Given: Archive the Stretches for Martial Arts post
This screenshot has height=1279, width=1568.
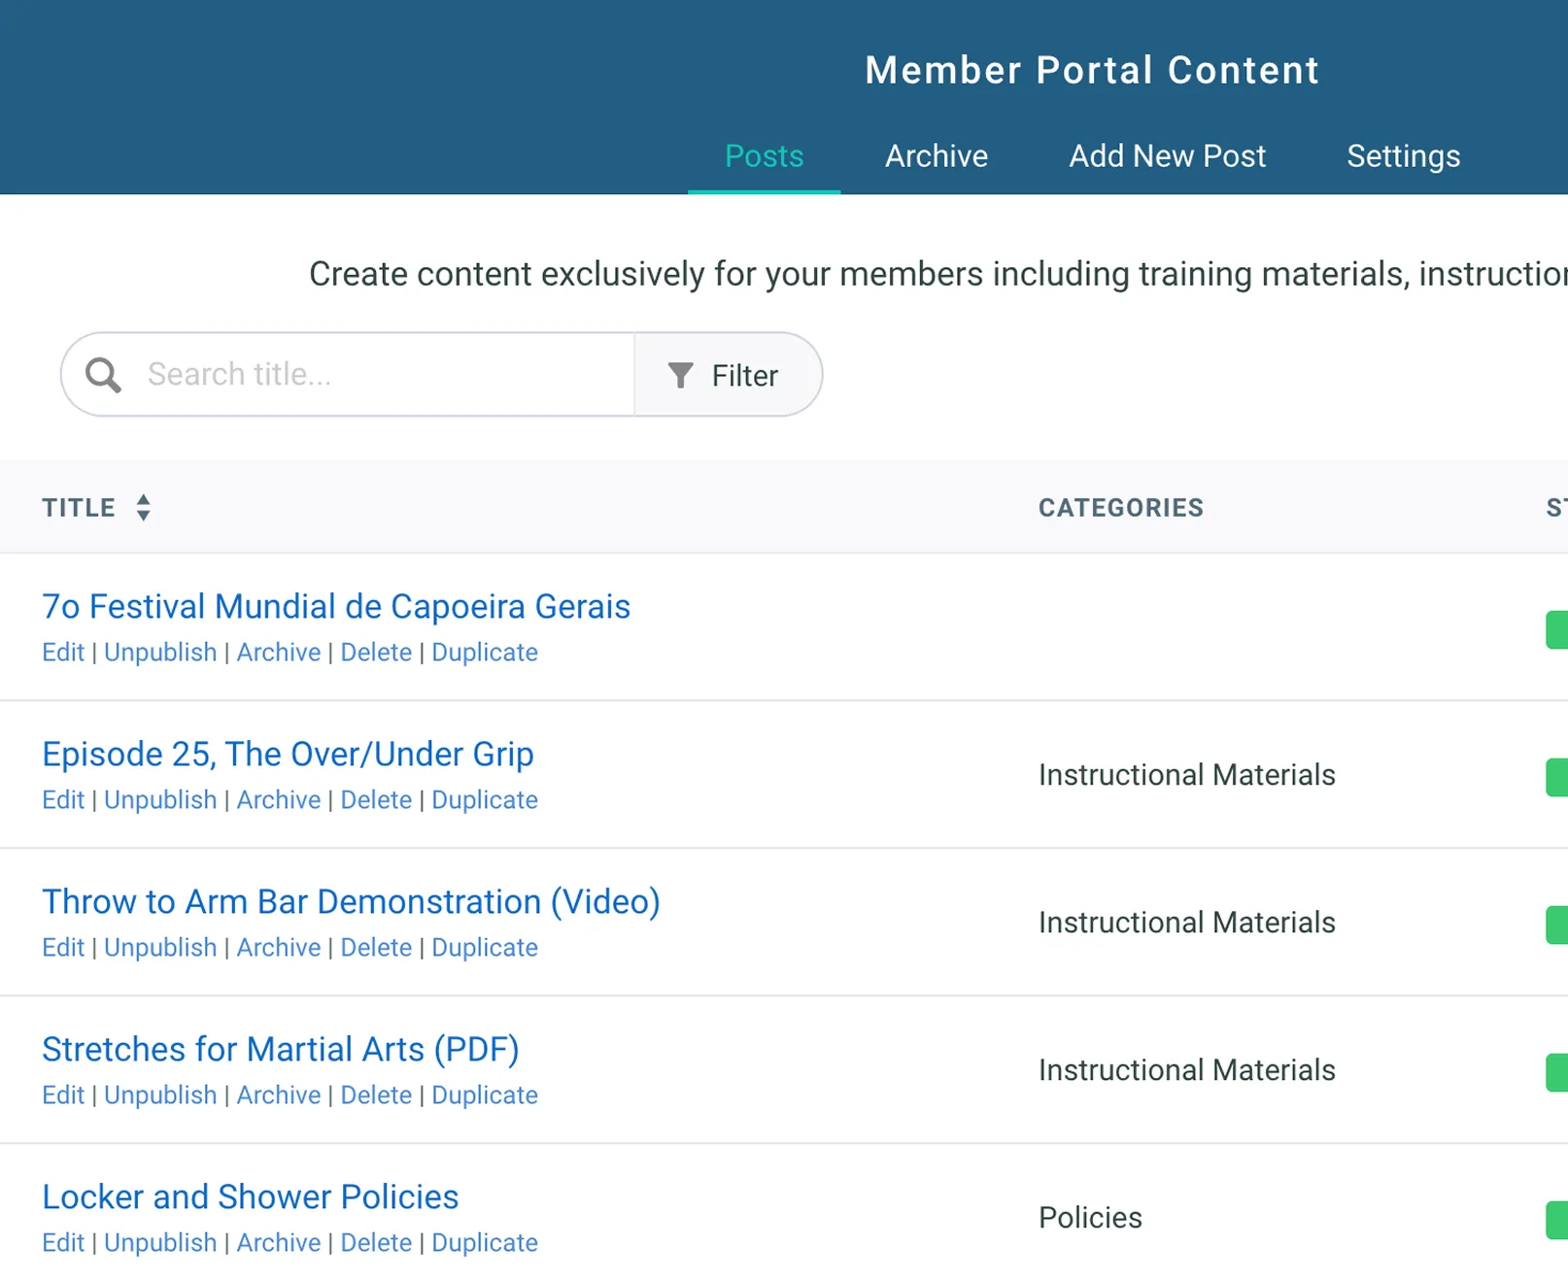Looking at the screenshot, I should [279, 1095].
